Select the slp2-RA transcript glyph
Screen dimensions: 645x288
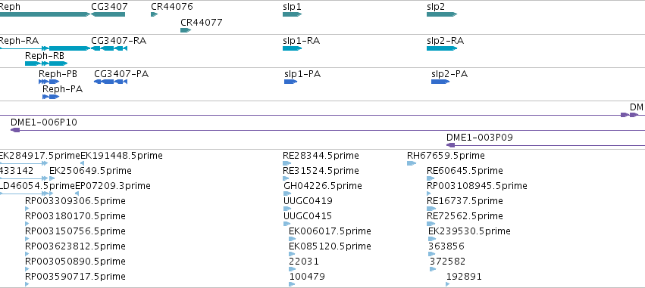pos(442,48)
